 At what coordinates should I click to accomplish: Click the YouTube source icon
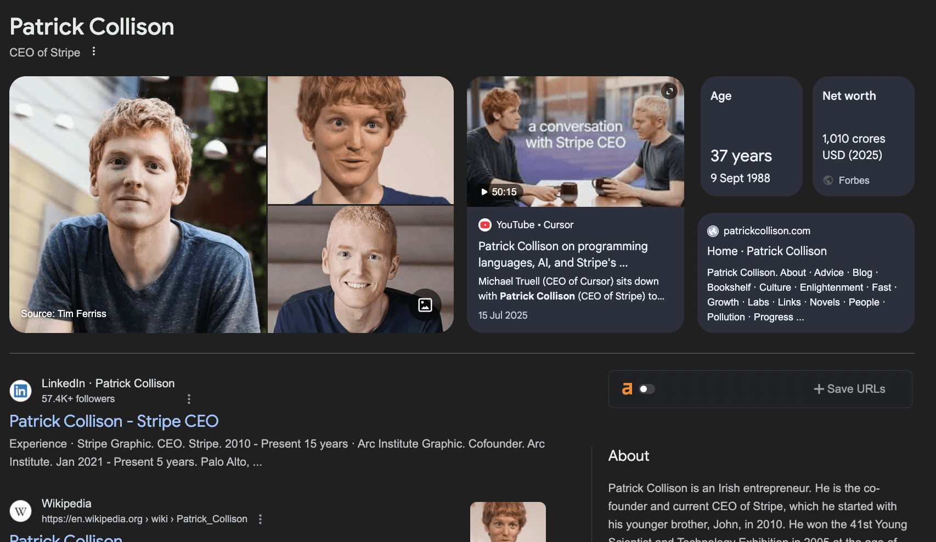tap(485, 225)
